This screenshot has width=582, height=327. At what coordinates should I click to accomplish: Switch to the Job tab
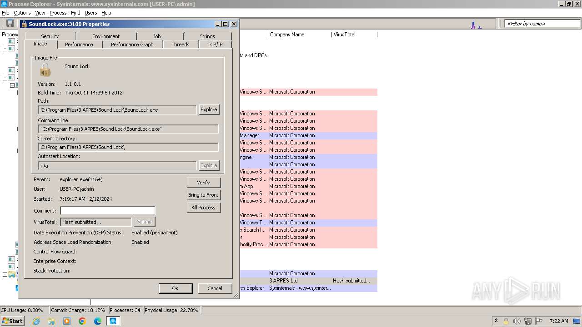[x=157, y=36]
